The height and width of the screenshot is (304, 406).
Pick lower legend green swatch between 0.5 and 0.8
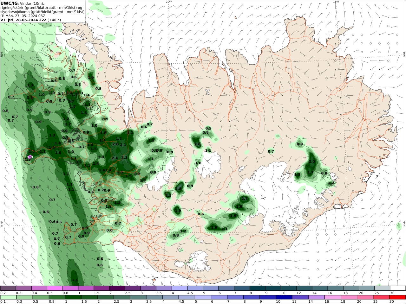(x=41, y=297)
